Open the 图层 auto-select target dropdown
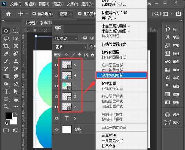 66,14
